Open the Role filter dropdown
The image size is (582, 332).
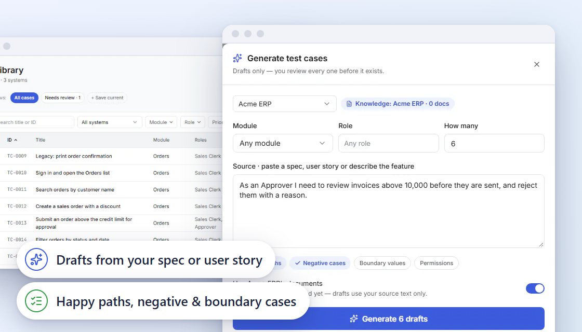pyautogui.click(x=193, y=122)
